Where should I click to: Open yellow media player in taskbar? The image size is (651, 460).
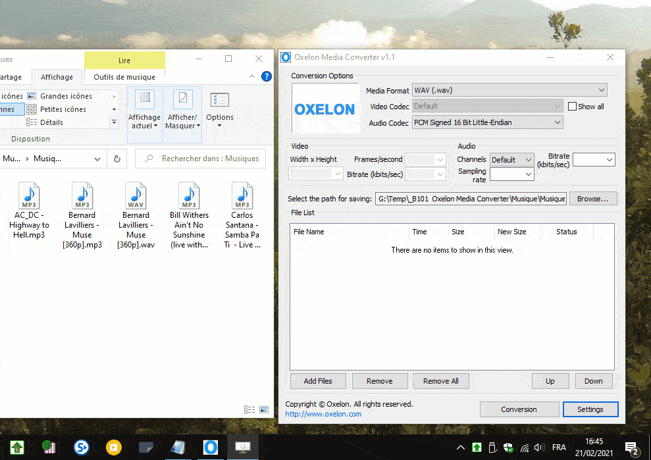pyautogui.click(x=114, y=447)
